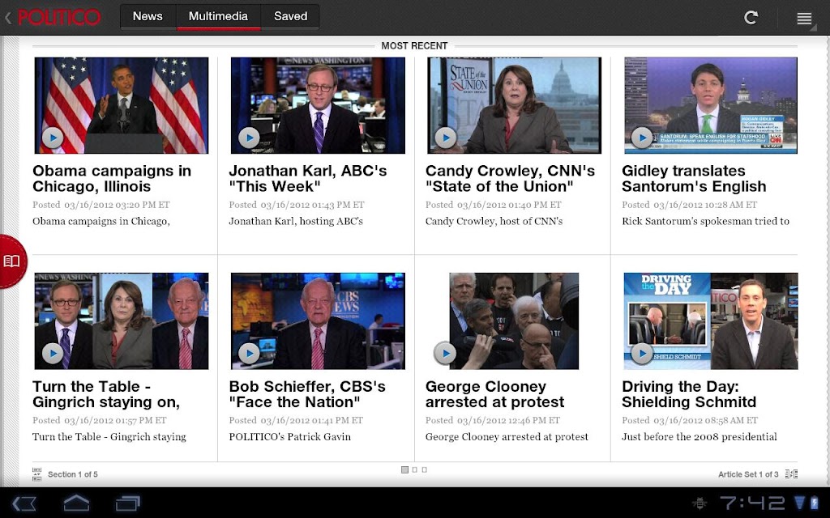Play the Turn the Table Gingrich video
Image resolution: width=830 pixels, height=518 pixels.
53,353
